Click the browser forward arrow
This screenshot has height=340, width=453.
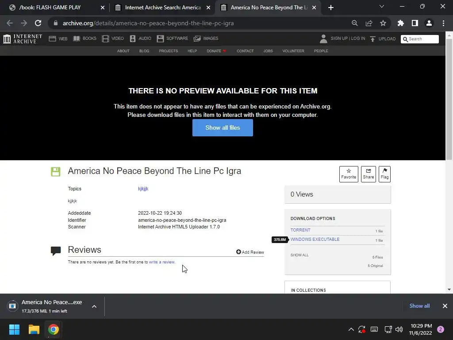tap(24, 23)
